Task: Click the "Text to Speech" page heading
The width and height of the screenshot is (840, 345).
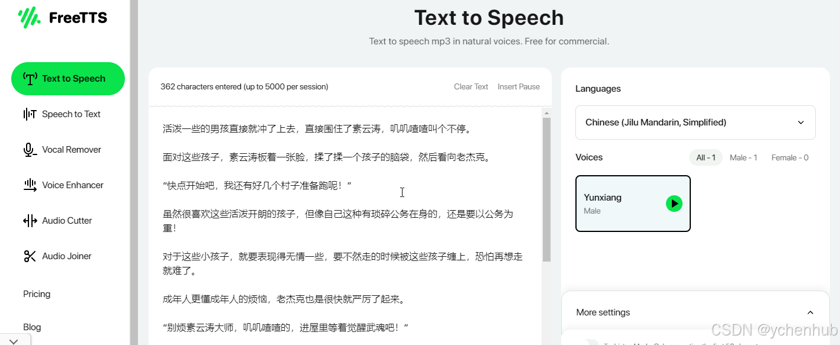Action: click(489, 18)
